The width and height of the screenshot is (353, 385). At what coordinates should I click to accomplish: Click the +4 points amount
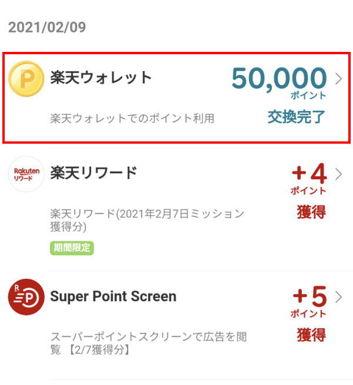(x=309, y=175)
